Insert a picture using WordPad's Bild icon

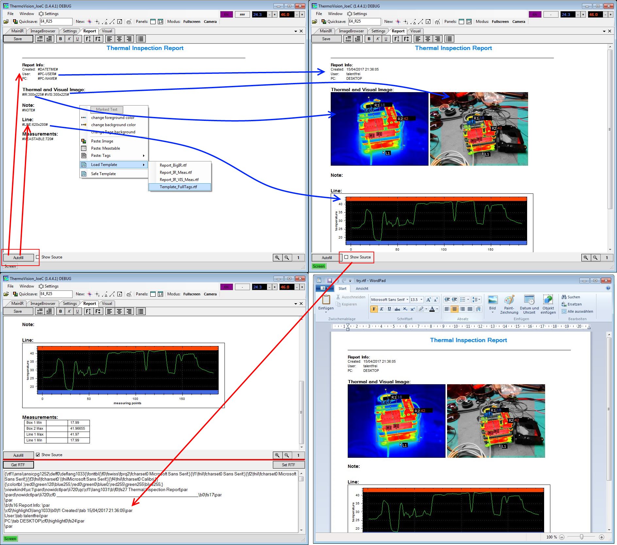(492, 300)
